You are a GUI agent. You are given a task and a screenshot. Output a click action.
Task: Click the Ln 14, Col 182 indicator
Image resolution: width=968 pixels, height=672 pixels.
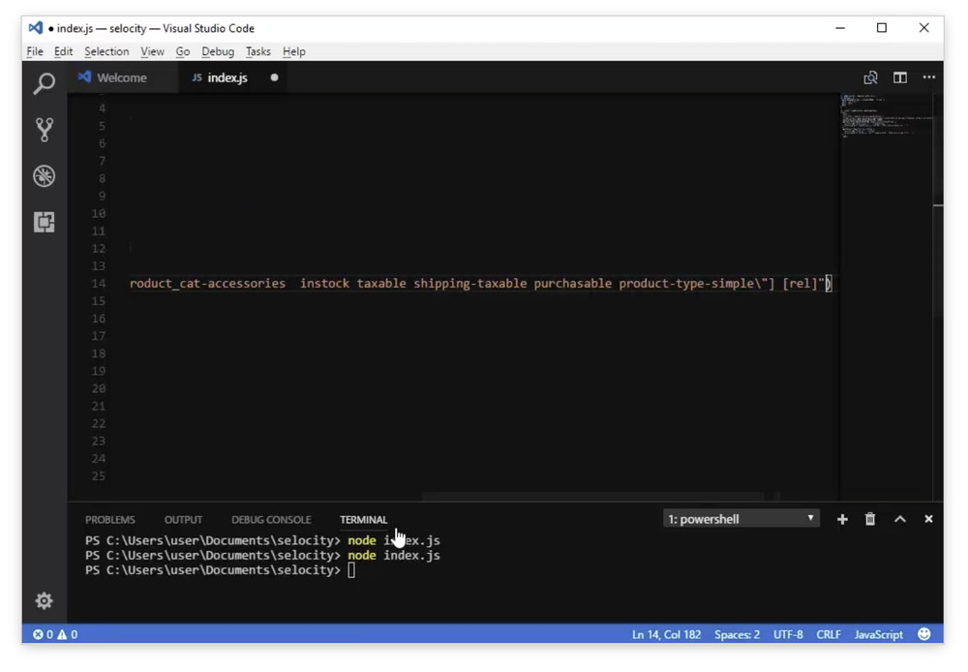point(667,634)
